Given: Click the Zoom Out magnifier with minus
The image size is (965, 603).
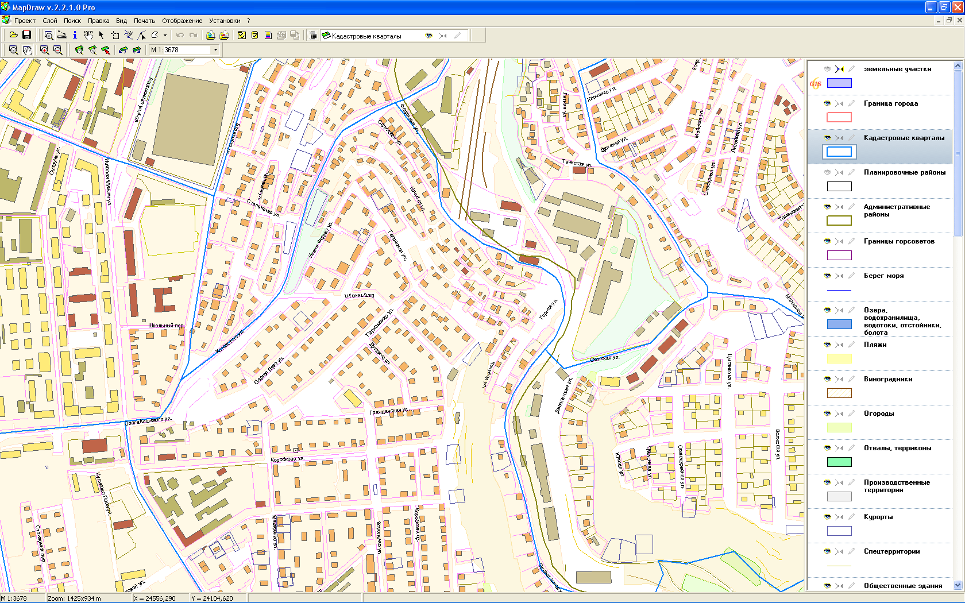Looking at the screenshot, I should click(x=57, y=50).
